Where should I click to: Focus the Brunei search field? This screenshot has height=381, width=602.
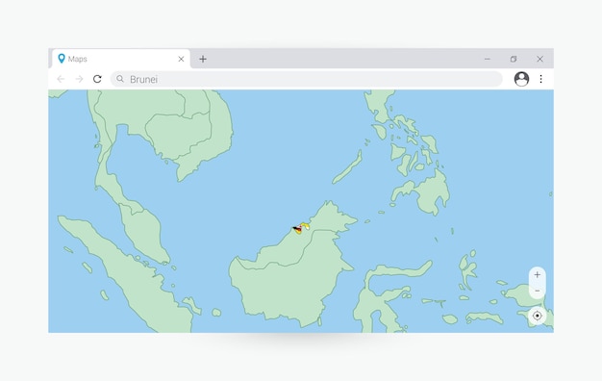(x=307, y=79)
